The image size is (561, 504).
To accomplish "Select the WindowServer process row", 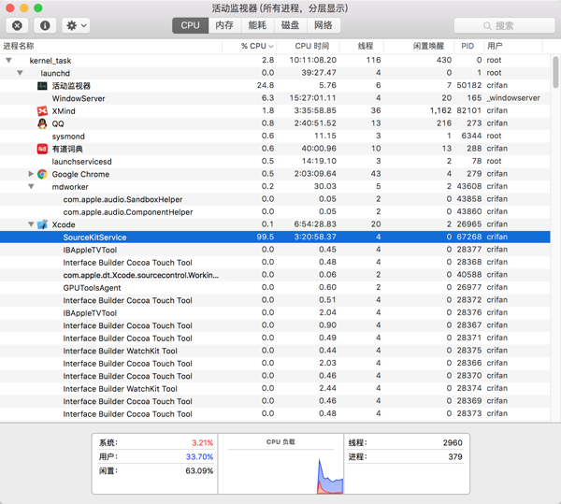I will click(x=275, y=98).
